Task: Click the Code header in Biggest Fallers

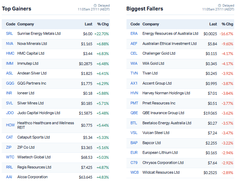Action: (135, 24)
